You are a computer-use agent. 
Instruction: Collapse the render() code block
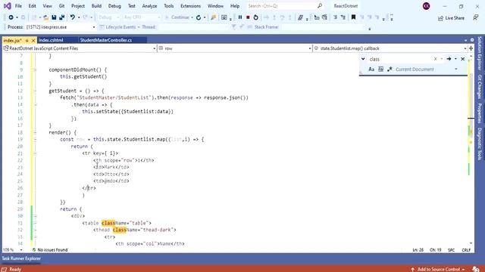(x=35, y=133)
